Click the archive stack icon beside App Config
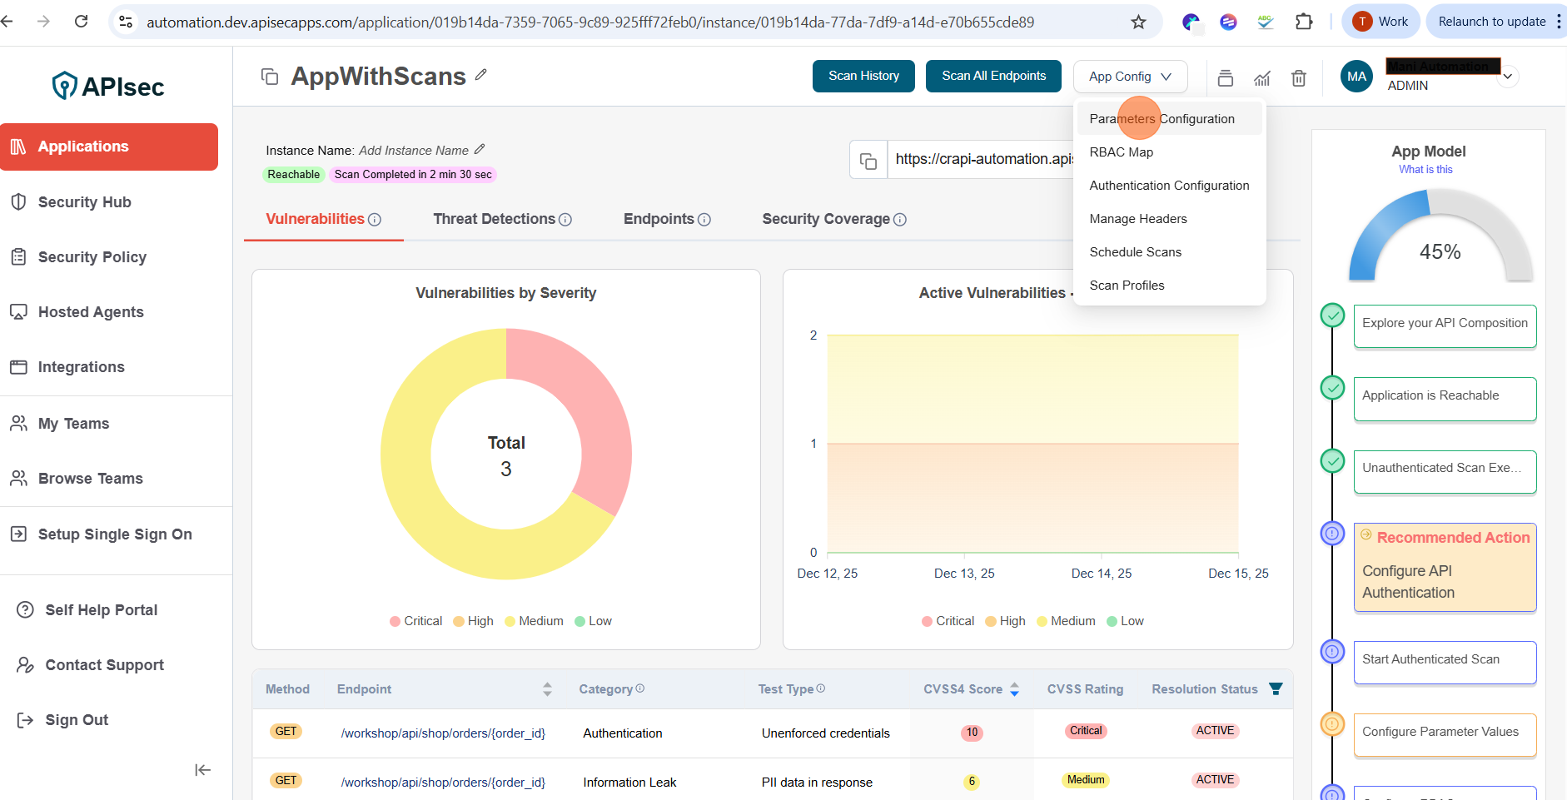Viewport: 1567px width, 800px height. click(1225, 78)
